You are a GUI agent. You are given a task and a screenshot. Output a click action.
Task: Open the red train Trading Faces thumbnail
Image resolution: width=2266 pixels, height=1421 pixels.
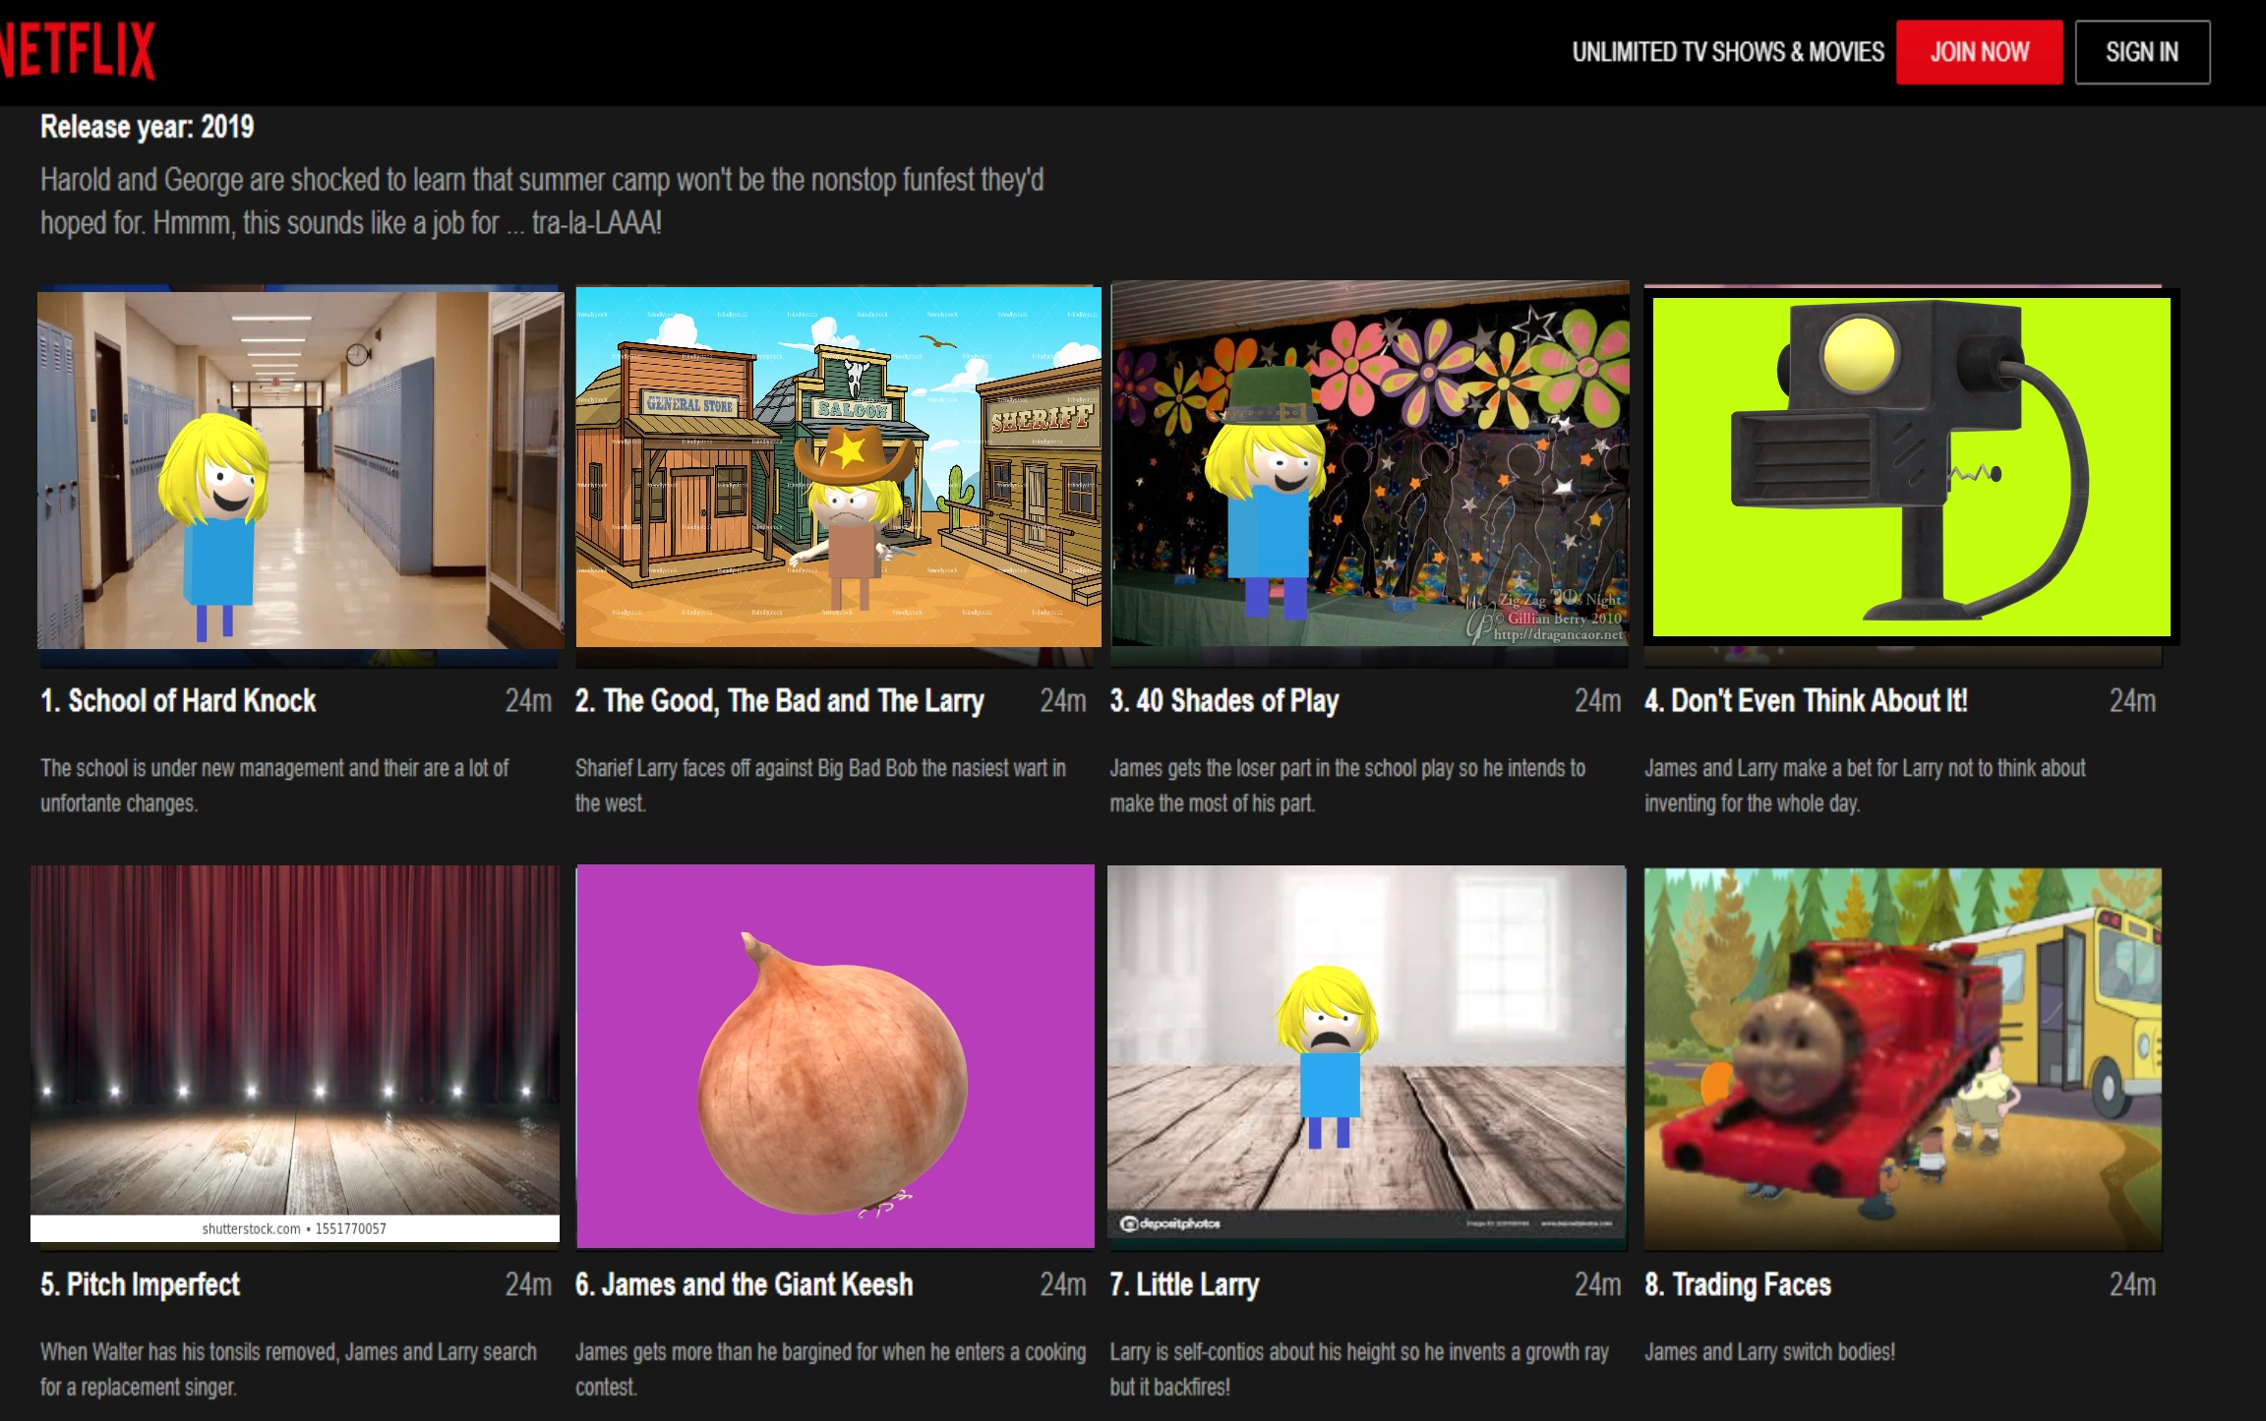(x=1902, y=1057)
